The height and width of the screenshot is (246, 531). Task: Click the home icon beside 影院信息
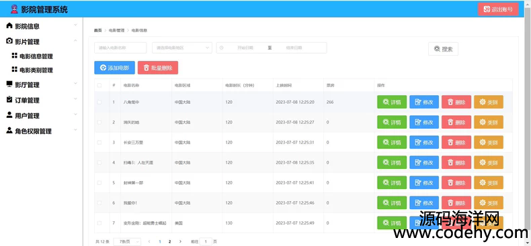[9, 25]
